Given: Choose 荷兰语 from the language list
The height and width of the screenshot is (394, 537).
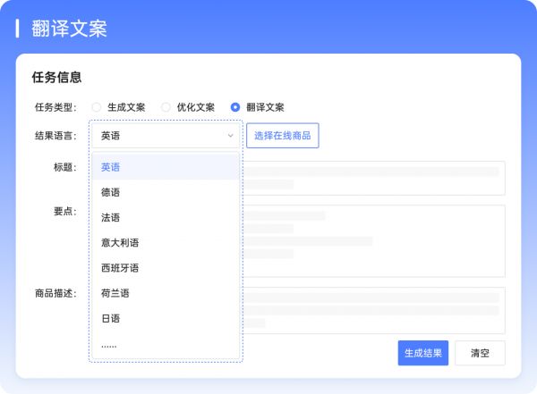Looking at the screenshot, I should [166, 293].
